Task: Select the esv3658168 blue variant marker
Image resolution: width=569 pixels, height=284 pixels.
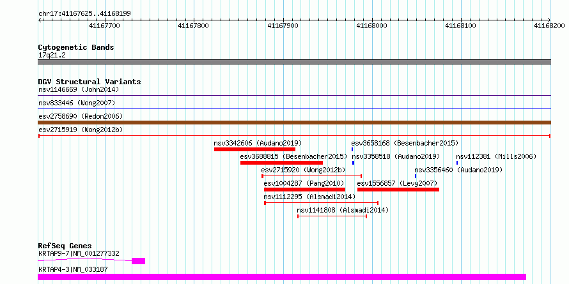Action: coord(352,149)
